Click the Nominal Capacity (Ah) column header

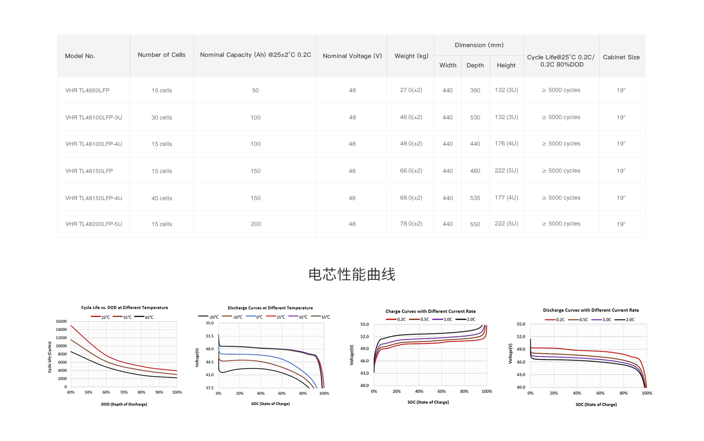[x=255, y=55]
